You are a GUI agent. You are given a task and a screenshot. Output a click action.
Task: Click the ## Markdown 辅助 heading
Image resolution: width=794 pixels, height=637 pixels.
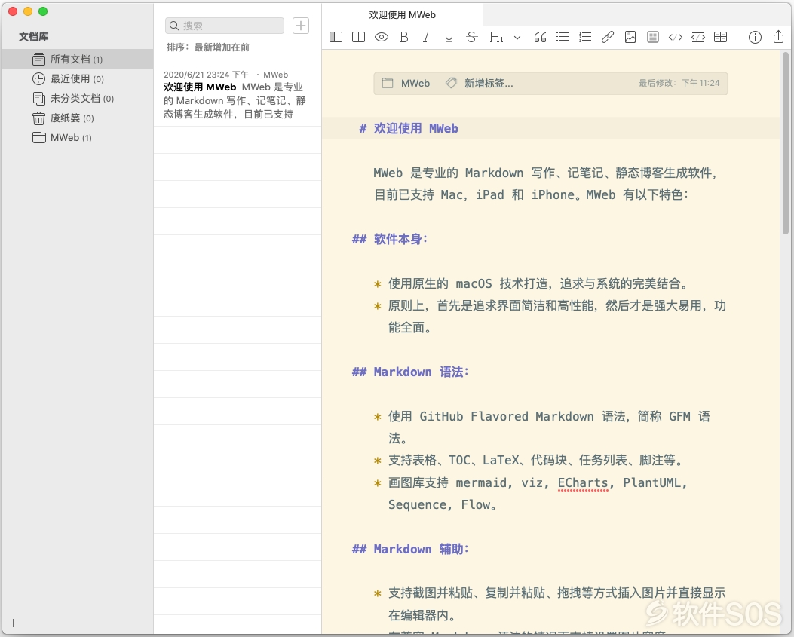[411, 550]
